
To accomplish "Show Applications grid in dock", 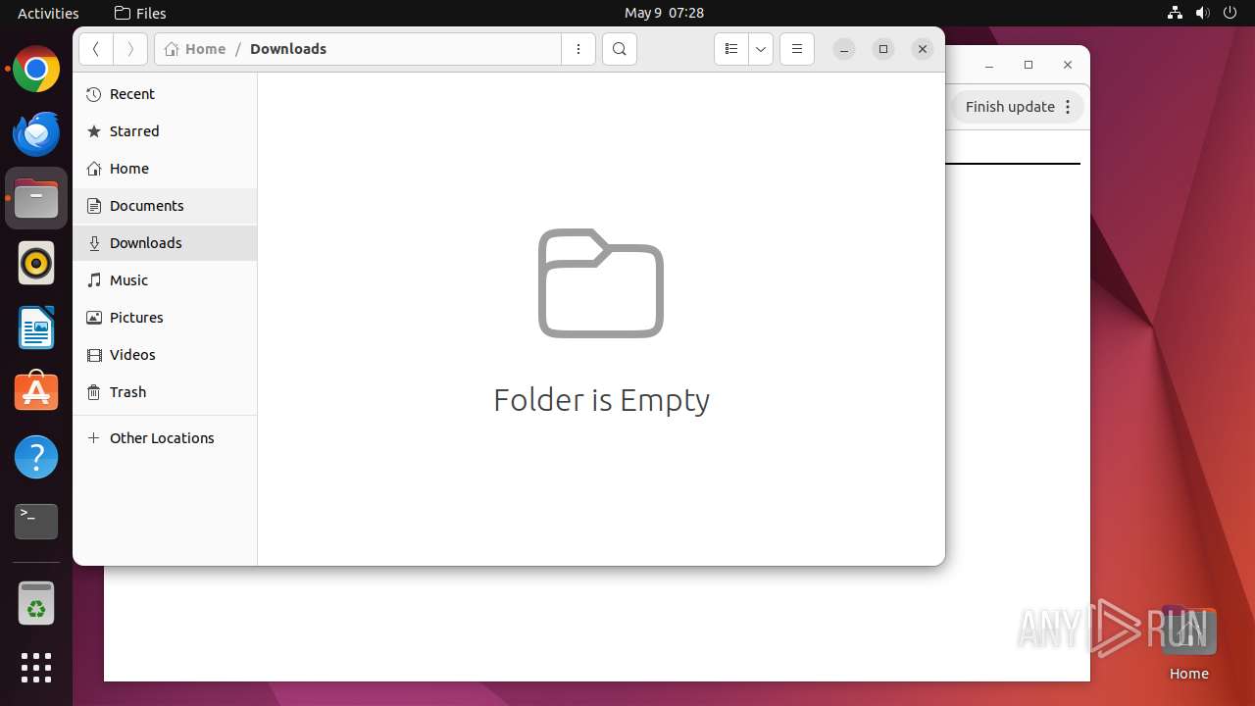I will (x=36, y=668).
